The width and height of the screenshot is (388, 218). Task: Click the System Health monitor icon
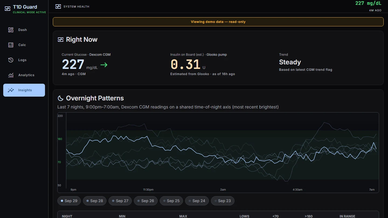pos(58,6)
